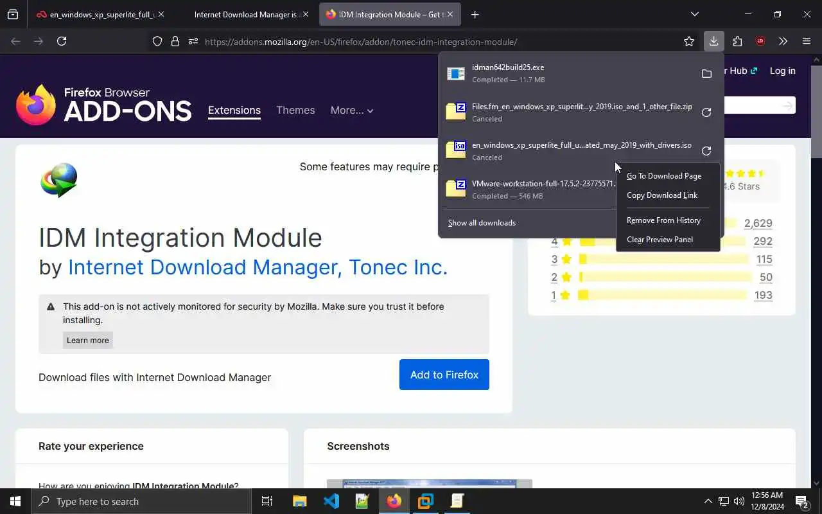
Task: Click Show all downloads
Action: pos(482,223)
